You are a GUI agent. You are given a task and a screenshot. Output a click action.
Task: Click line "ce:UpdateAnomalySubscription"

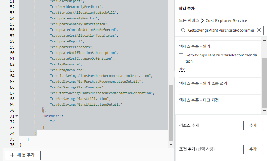point(79,24)
